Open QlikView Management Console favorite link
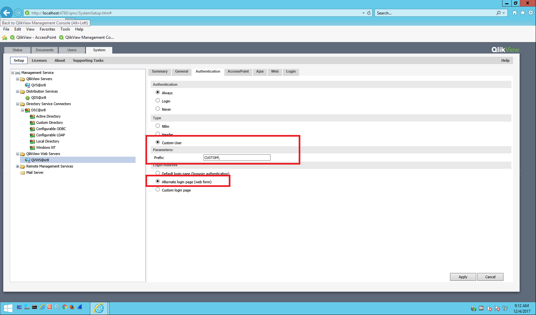536x315 pixels. 86,37
